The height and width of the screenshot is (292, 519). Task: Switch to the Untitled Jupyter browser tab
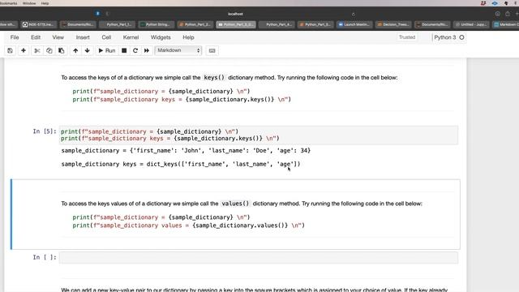pyautogui.click(x=471, y=24)
